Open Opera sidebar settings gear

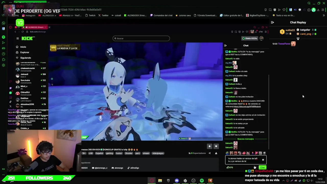3,65
